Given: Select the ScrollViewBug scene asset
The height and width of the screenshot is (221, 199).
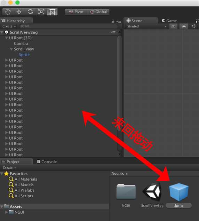Looking at the screenshot, I should click(x=152, y=192).
